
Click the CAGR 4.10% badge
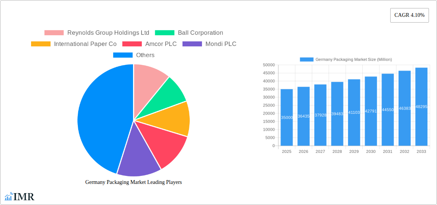point(409,15)
